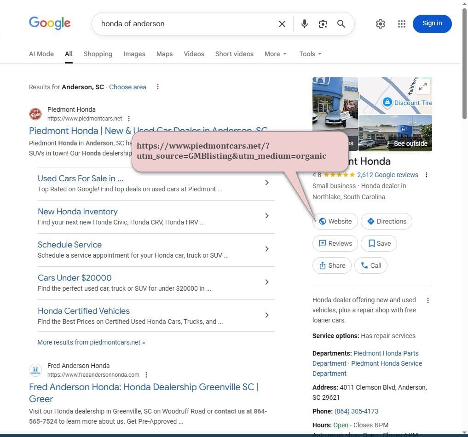The width and height of the screenshot is (468, 437).
Task: Click the Save button
Action: coord(379,243)
